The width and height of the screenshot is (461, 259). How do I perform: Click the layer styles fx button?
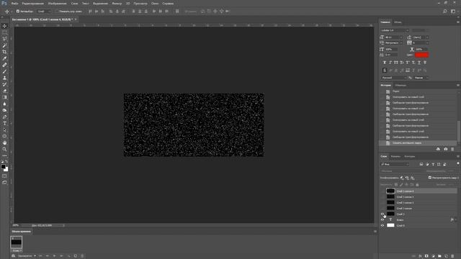[x=421, y=256]
